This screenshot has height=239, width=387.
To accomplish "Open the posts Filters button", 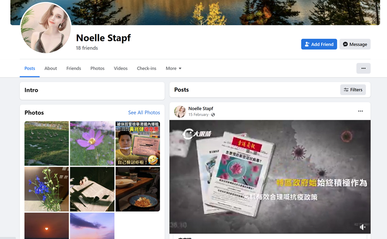I will [353, 90].
